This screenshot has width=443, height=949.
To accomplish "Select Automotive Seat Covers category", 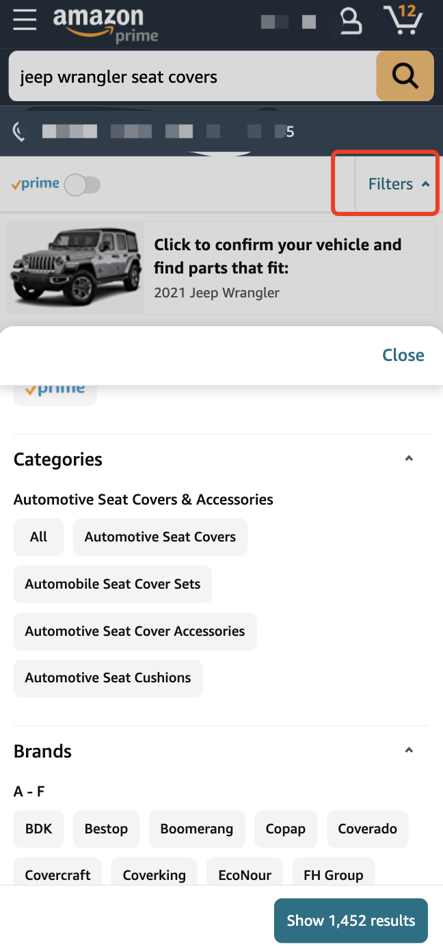I will click(160, 537).
